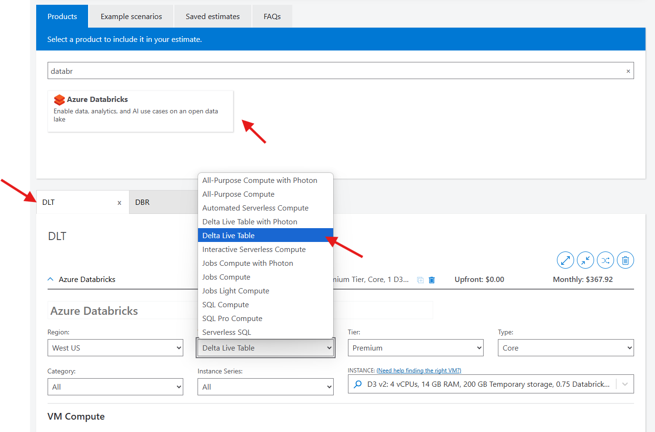Select the DBR estimate tab
Viewport: 655px width, 432px height.
coord(163,202)
